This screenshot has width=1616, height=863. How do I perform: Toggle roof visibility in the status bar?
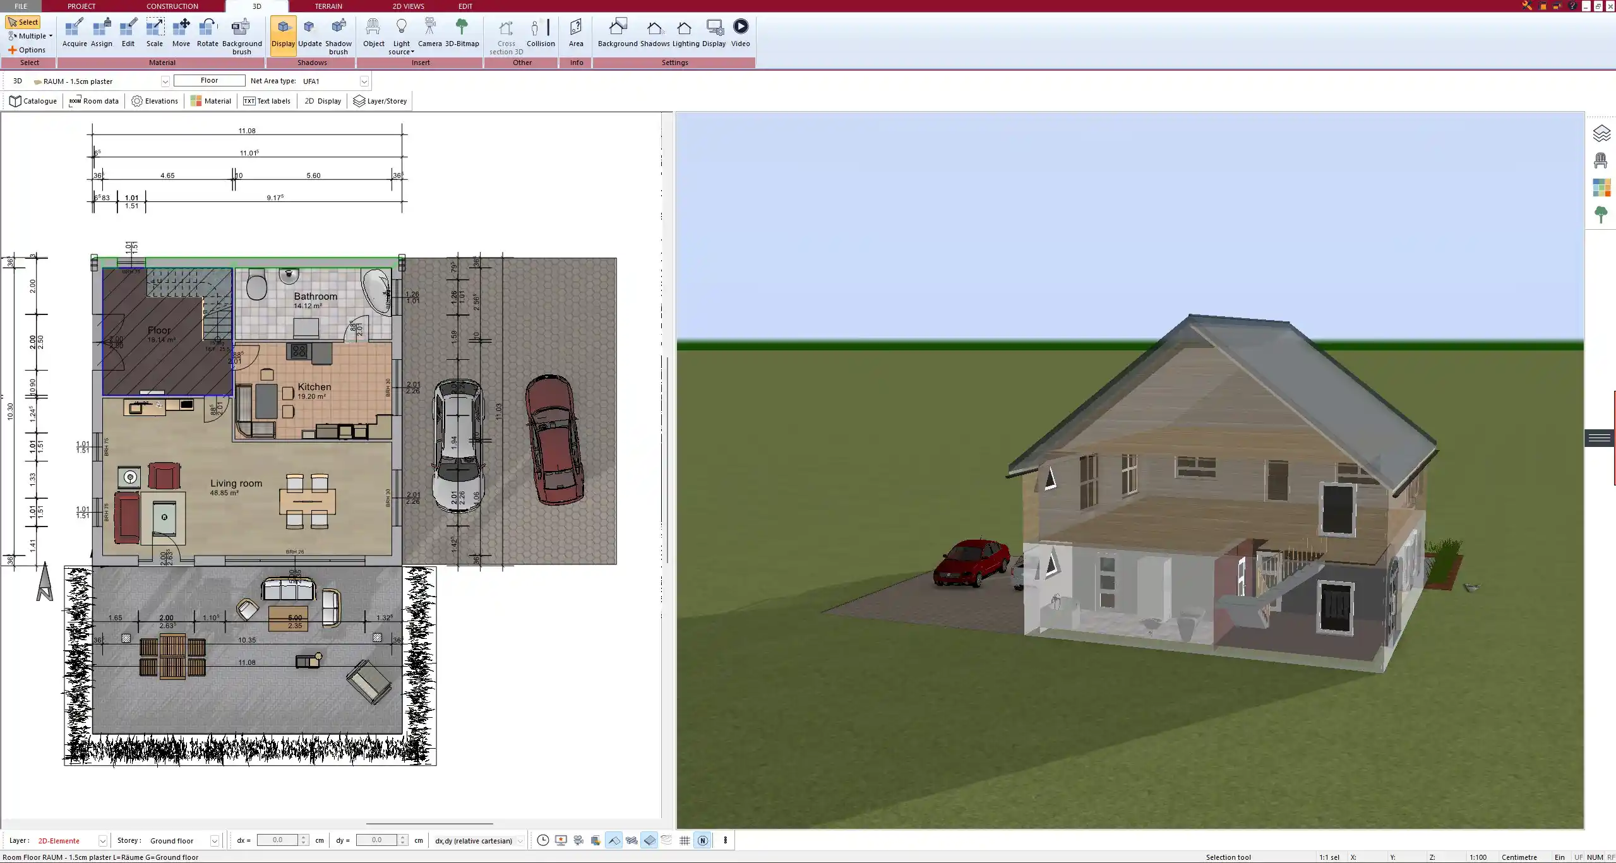click(x=613, y=840)
